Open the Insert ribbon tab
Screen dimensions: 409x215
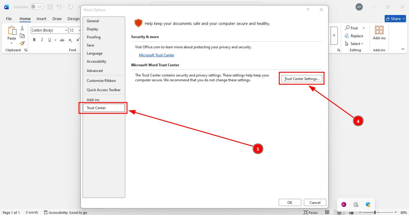[x=41, y=19]
